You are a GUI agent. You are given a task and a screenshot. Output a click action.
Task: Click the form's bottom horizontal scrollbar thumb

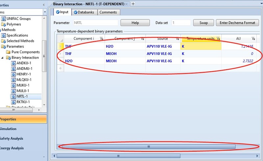click(x=118, y=156)
